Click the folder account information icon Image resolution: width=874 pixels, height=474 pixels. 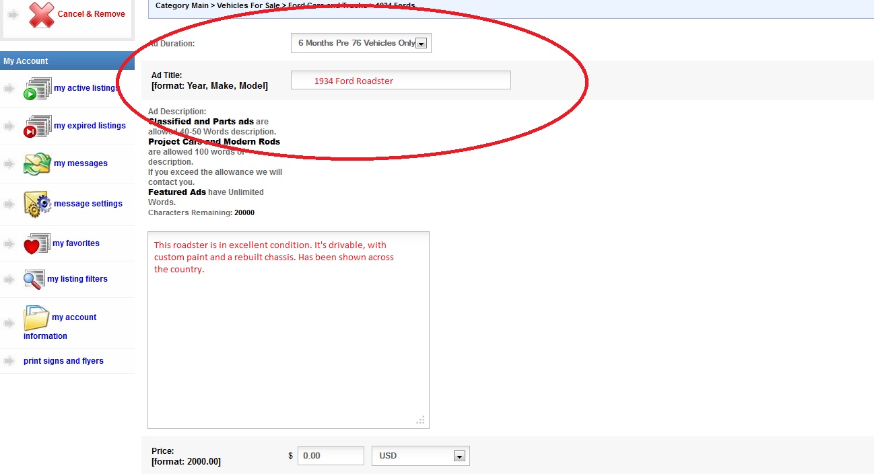pyautogui.click(x=36, y=317)
